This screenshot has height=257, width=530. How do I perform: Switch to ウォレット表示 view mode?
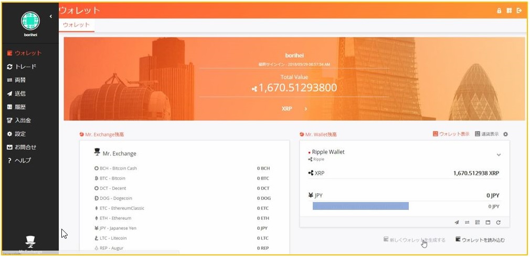click(x=451, y=135)
